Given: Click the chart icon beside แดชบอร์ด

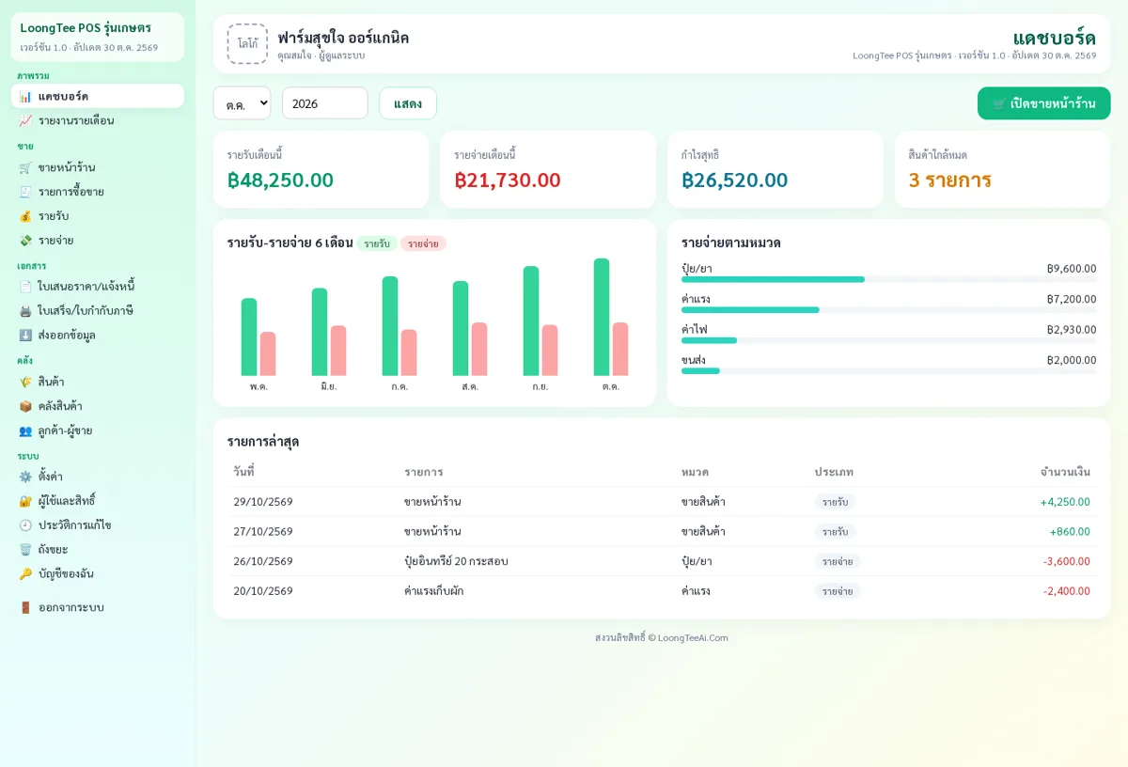Looking at the screenshot, I should coord(25,96).
